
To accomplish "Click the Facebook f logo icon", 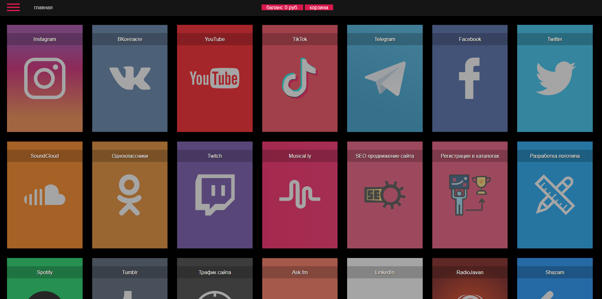I will click(469, 78).
